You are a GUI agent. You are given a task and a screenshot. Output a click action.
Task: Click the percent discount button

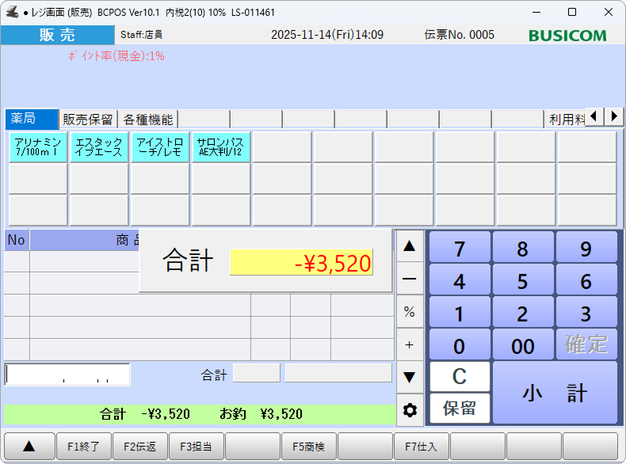[410, 312]
